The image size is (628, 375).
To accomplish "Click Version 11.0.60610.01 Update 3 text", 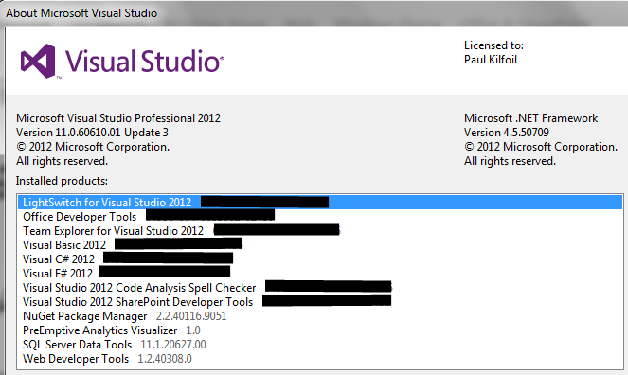I will click(x=92, y=133).
